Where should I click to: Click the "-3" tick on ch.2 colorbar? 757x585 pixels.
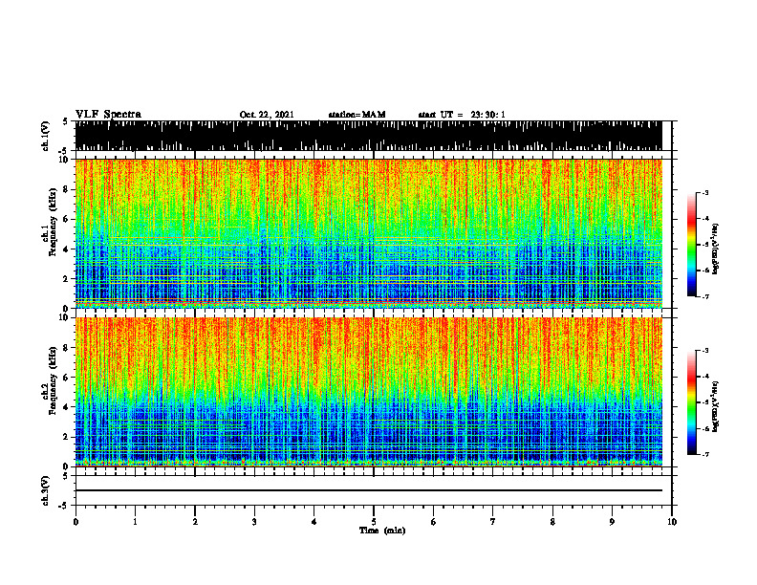pyautogui.click(x=705, y=351)
